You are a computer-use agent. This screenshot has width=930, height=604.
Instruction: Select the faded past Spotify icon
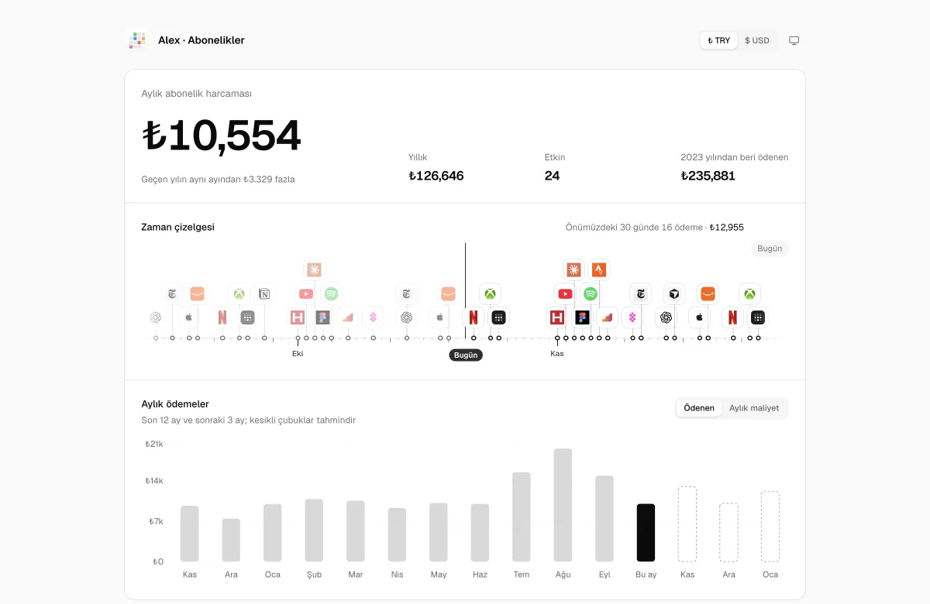331,294
